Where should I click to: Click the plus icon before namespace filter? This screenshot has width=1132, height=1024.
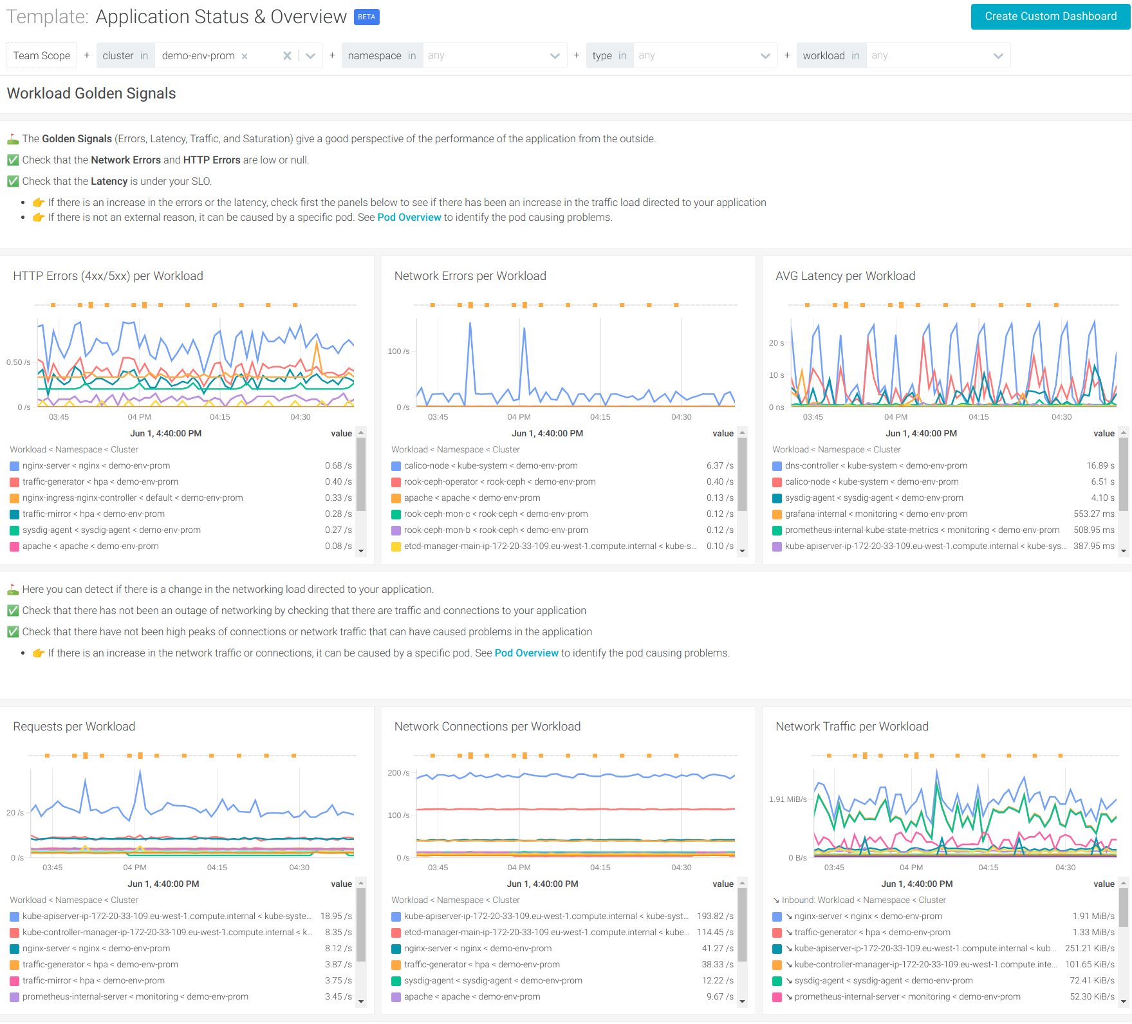[x=332, y=55]
